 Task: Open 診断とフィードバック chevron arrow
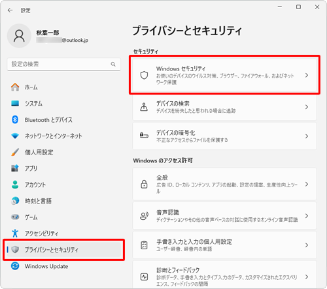(x=307, y=277)
